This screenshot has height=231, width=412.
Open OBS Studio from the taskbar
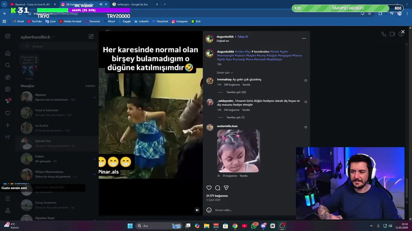(282, 226)
